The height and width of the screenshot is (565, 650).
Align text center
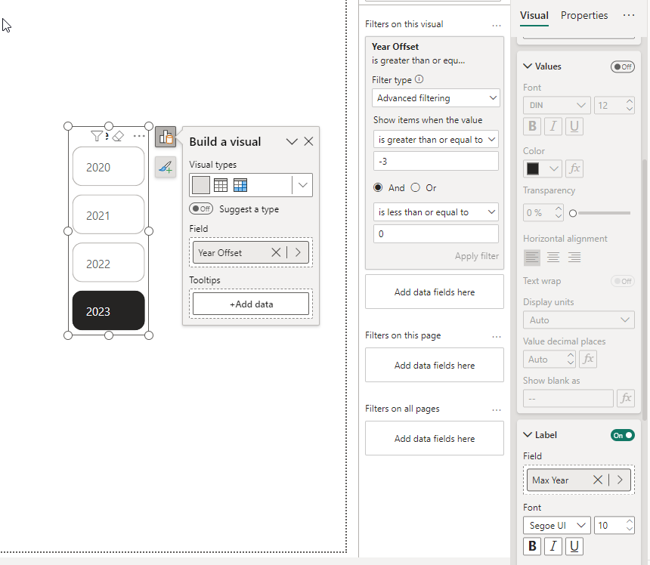tap(553, 258)
